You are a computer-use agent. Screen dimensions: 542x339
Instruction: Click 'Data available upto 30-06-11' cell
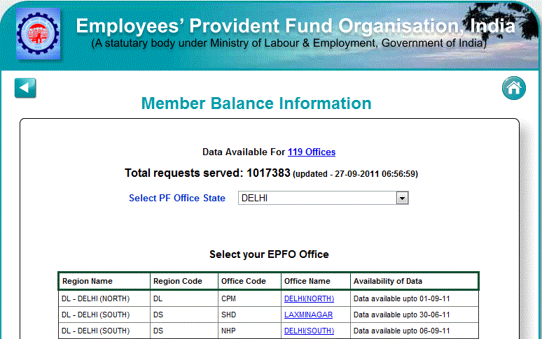pos(415,315)
